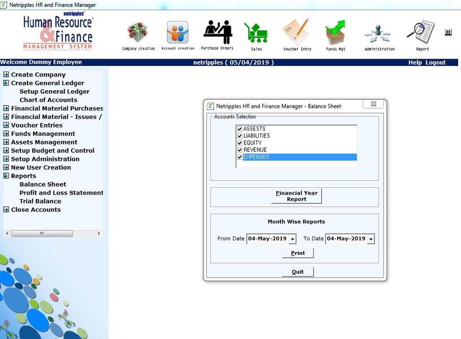Select Profit and Loss Statement entry
This screenshot has width=461, height=339.
pos(61,193)
